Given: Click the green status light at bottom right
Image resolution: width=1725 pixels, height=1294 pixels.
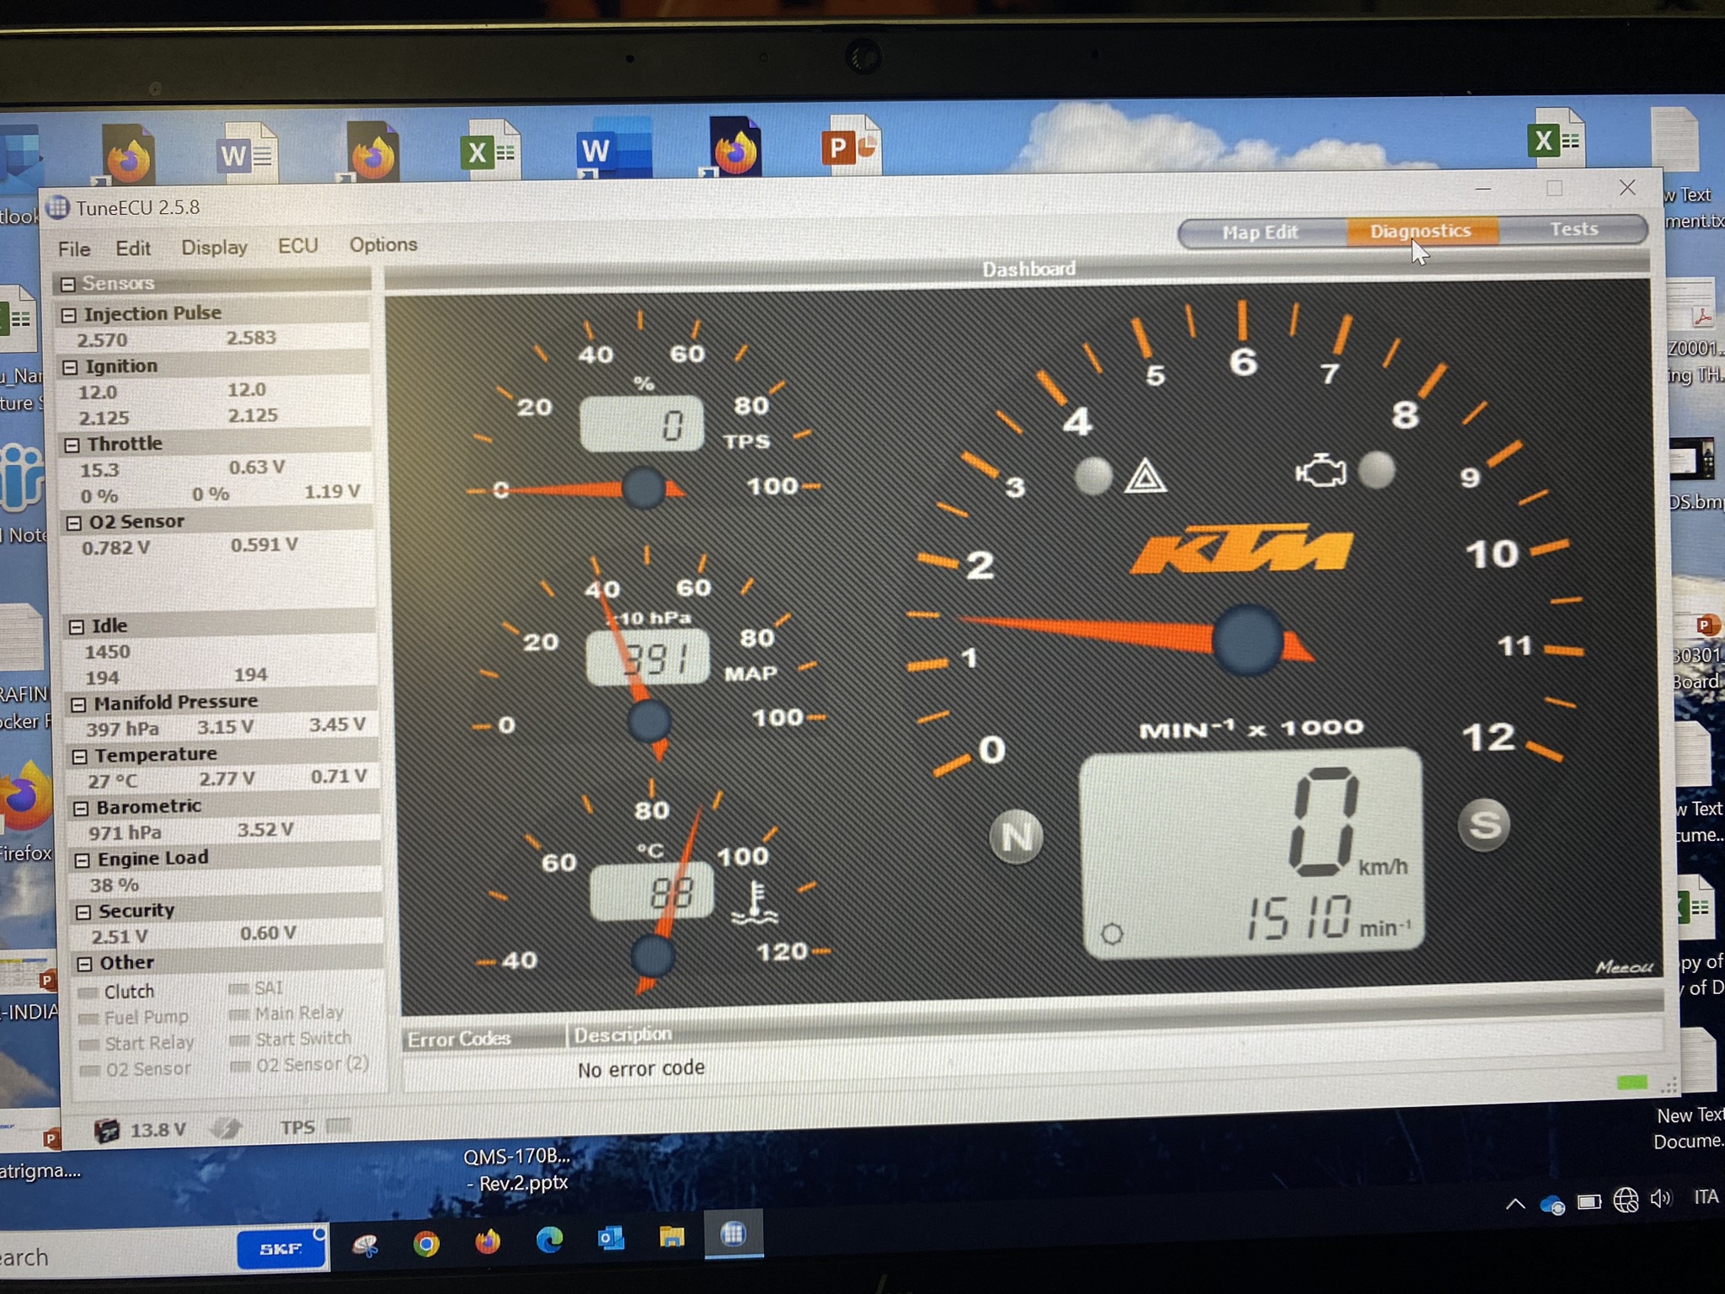Looking at the screenshot, I should [1632, 1083].
